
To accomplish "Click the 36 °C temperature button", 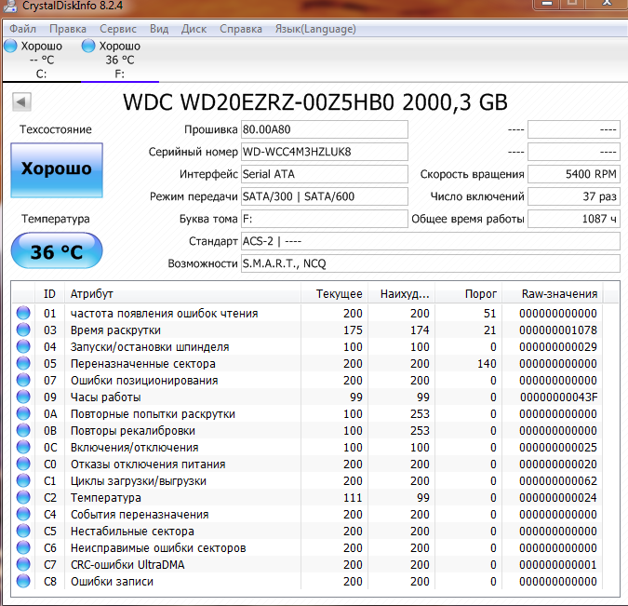I will (x=57, y=251).
